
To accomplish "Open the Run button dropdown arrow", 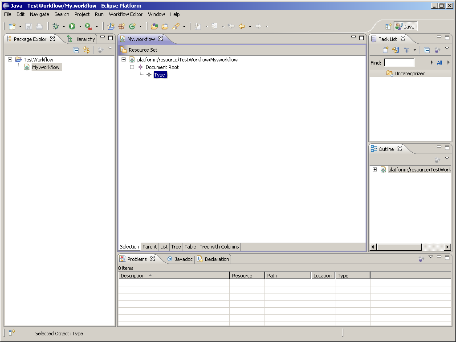I will tap(80, 27).
